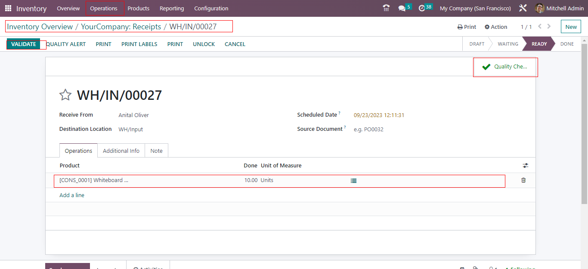Viewport: 588px width, 269px height.
Task: Click the phone VoIP icon
Action: coord(386,8)
